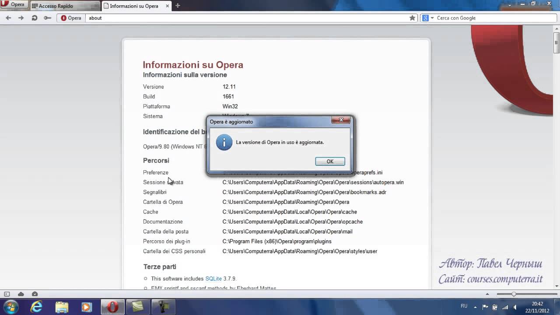Bookmark page with the star icon
This screenshot has width=560, height=315.
coord(412,18)
